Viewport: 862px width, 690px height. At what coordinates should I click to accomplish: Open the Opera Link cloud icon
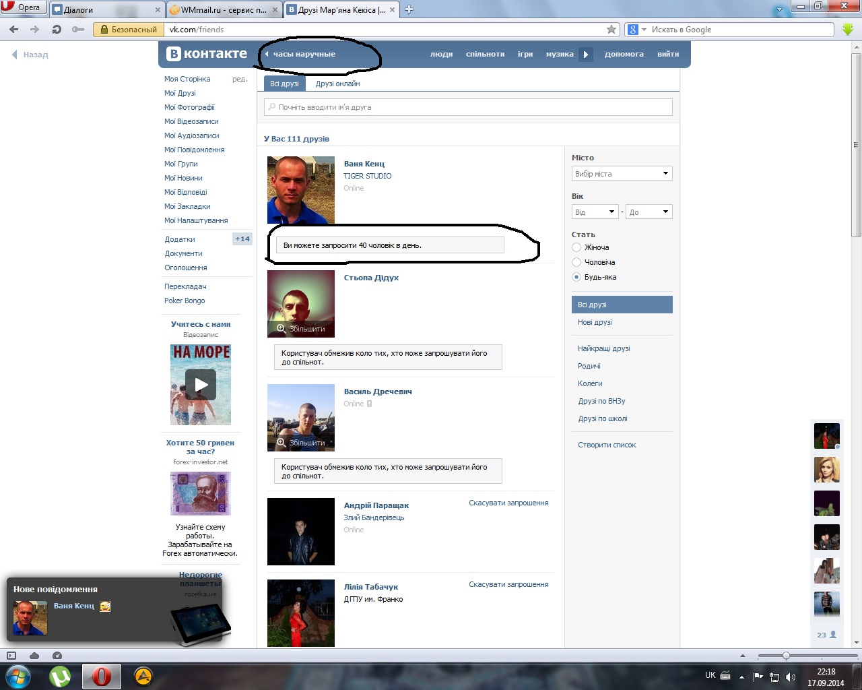coord(34,656)
